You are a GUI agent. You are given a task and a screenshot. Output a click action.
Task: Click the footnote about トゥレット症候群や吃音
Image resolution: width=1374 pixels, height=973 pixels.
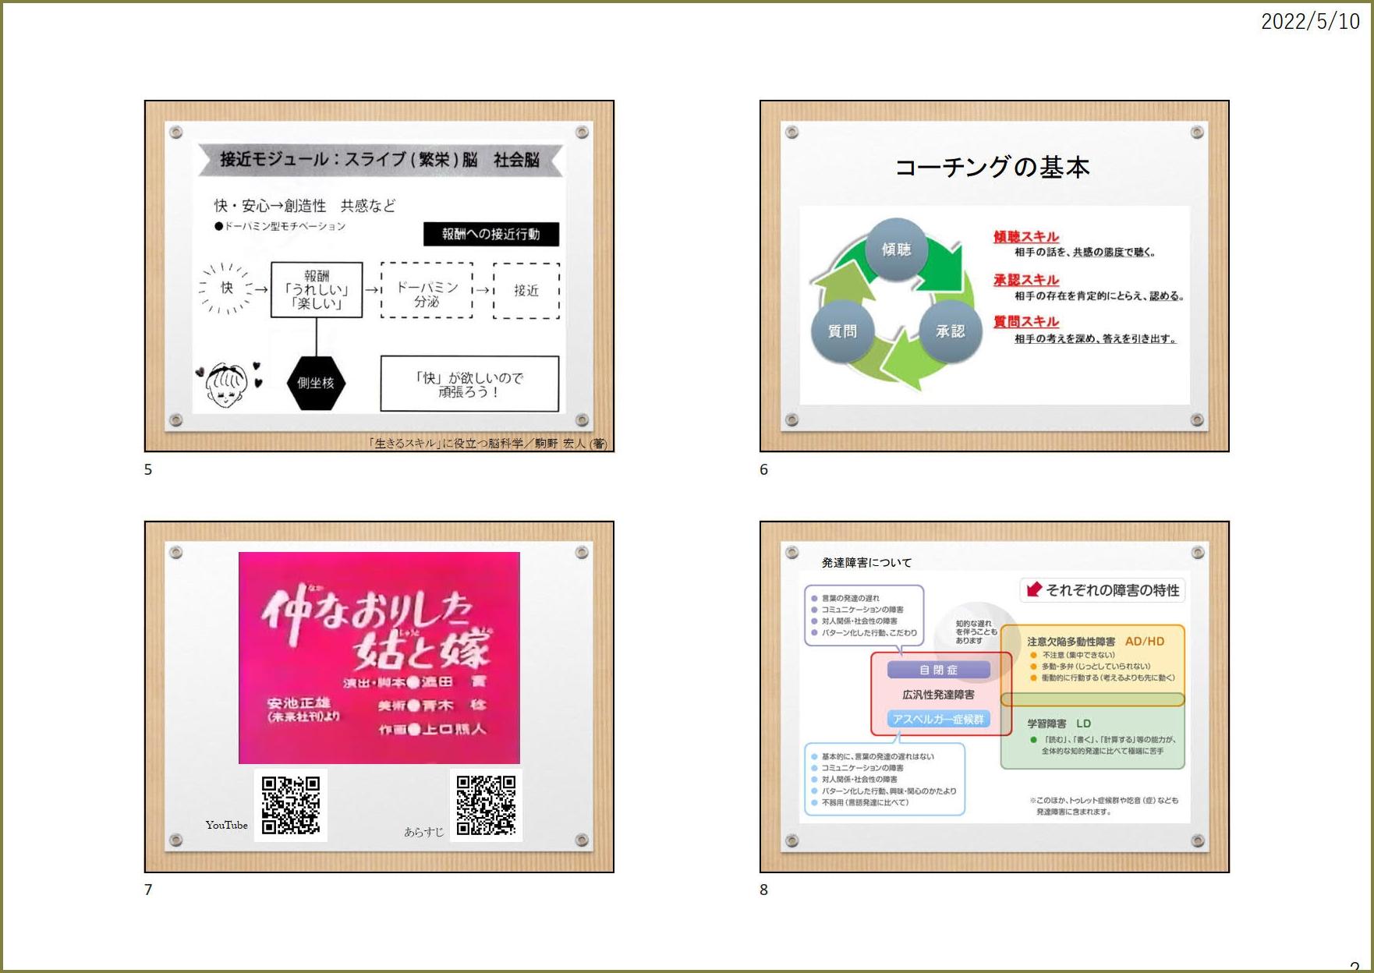(1103, 806)
